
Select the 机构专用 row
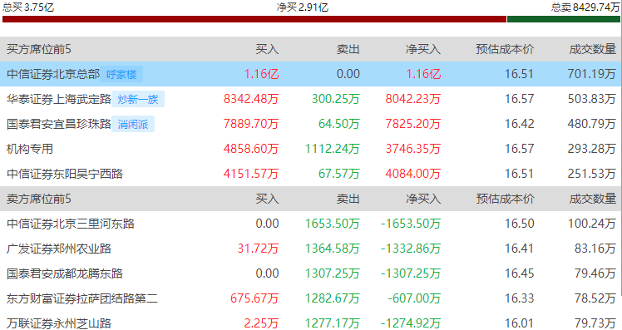pos(311,149)
